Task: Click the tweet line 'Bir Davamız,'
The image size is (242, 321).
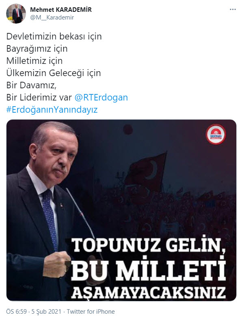Action: [x=31, y=85]
